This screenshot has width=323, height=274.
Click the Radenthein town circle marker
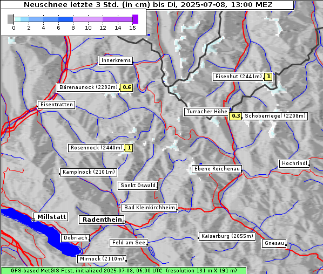coord(124,222)
